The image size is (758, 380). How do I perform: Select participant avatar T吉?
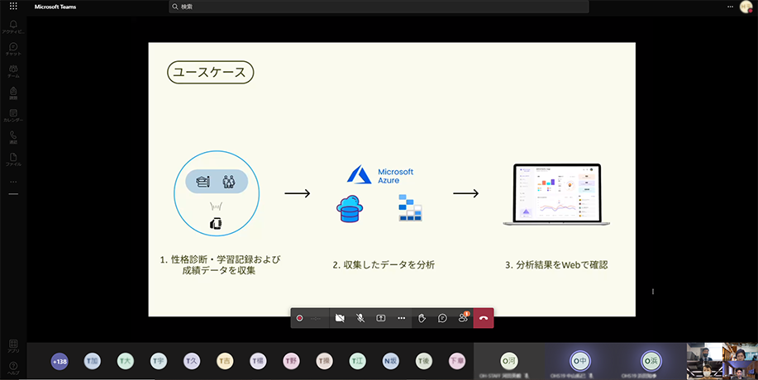pyautogui.click(x=226, y=361)
